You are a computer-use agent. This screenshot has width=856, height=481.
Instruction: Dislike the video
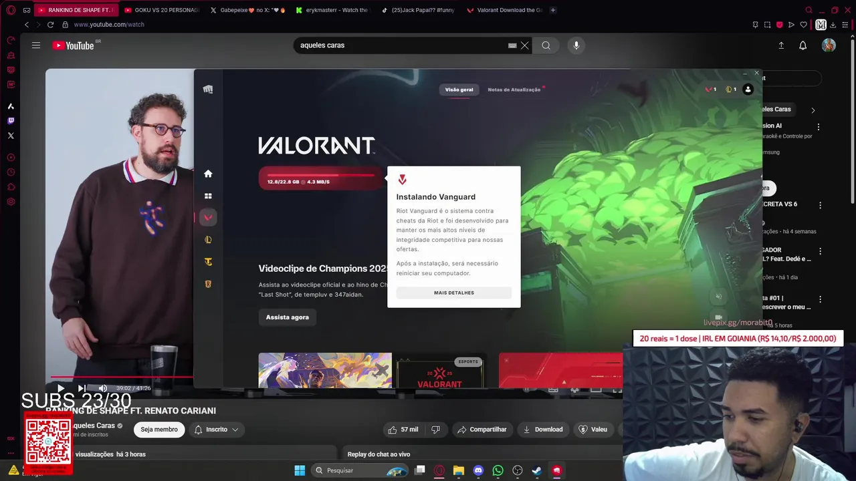(436, 430)
